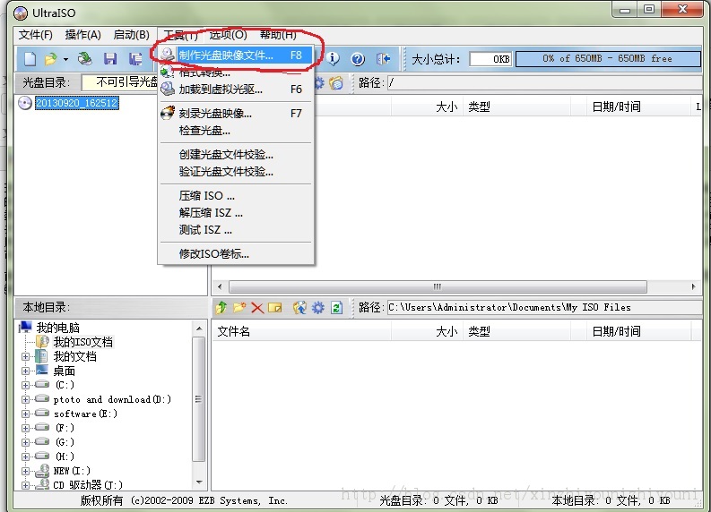This screenshot has width=711, height=512.
Task: Expand the 我的文档 tree node
Action: click(25, 357)
